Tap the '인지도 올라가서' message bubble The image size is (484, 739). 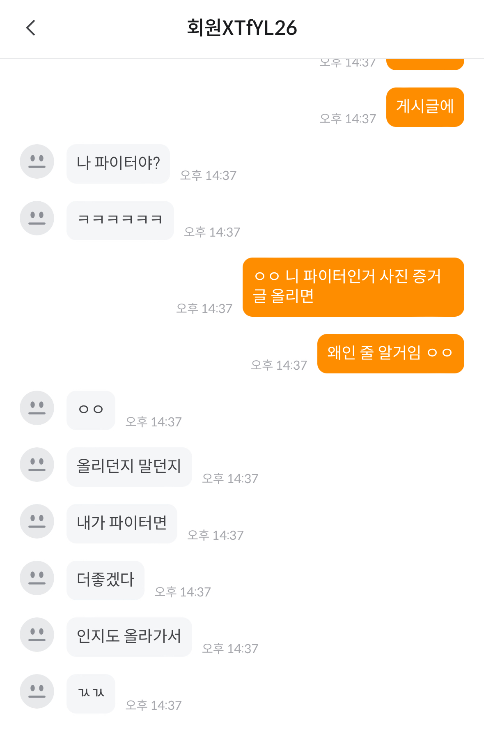(x=129, y=637)
